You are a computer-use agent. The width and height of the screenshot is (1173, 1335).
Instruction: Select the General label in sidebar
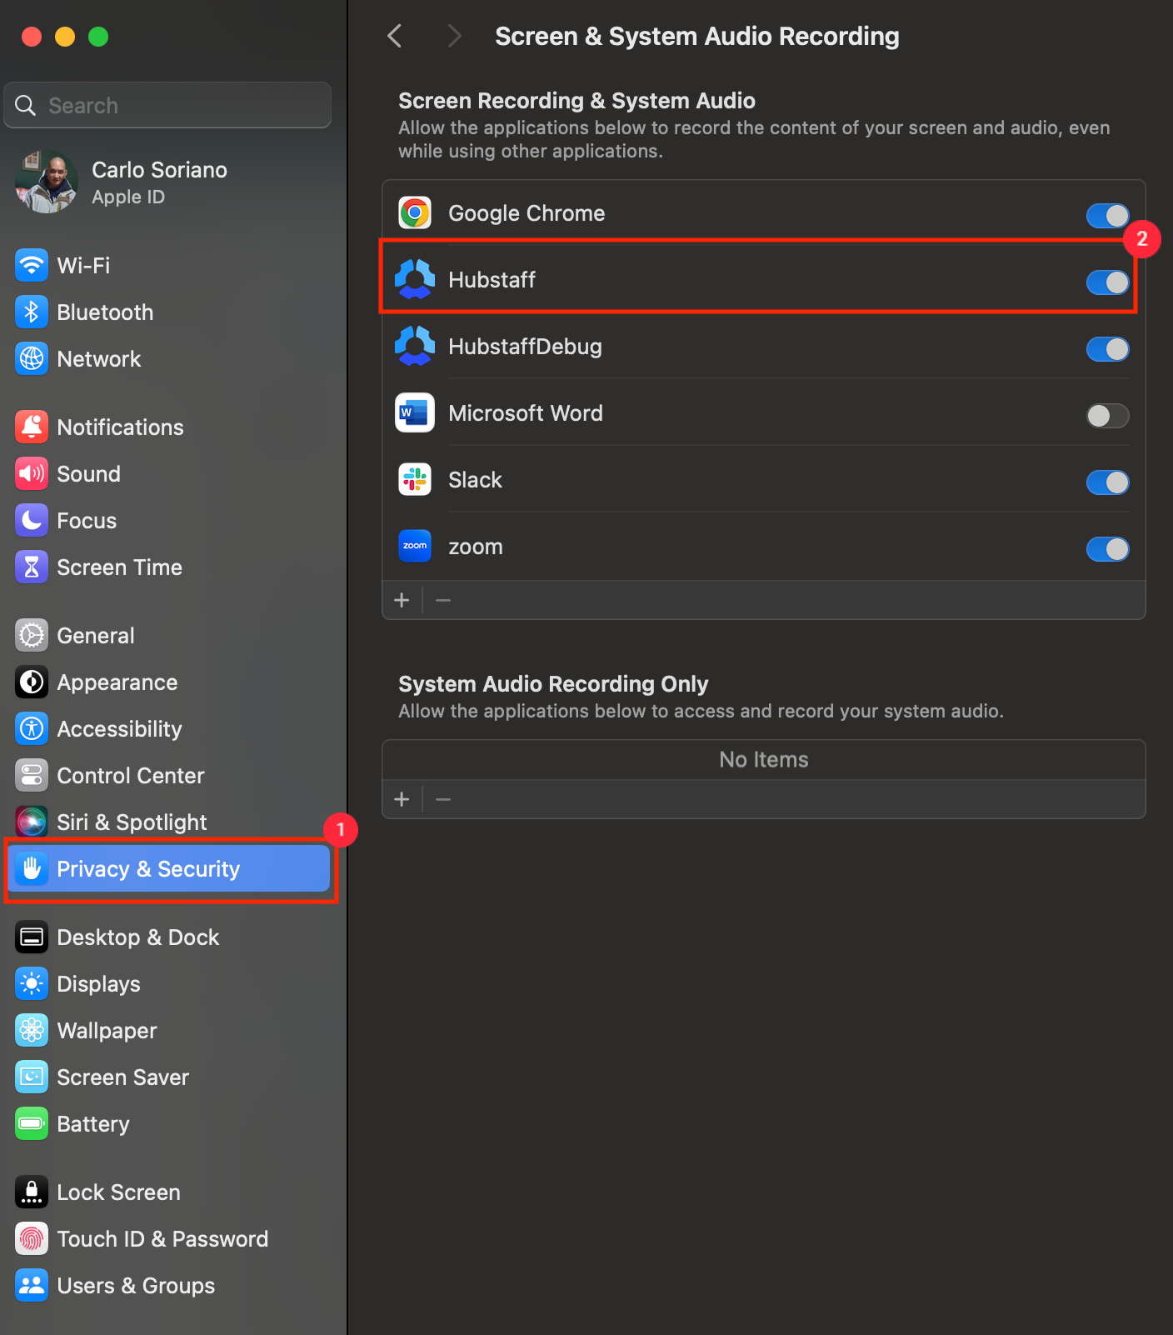coord(95,636)
